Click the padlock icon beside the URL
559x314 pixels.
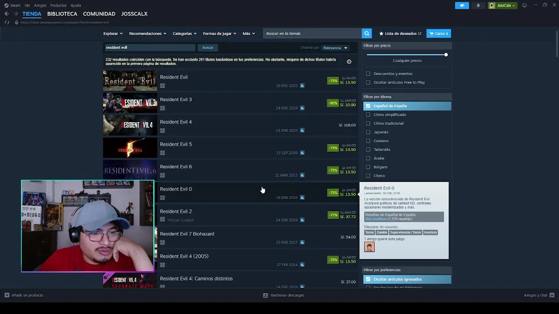(16, 22)
